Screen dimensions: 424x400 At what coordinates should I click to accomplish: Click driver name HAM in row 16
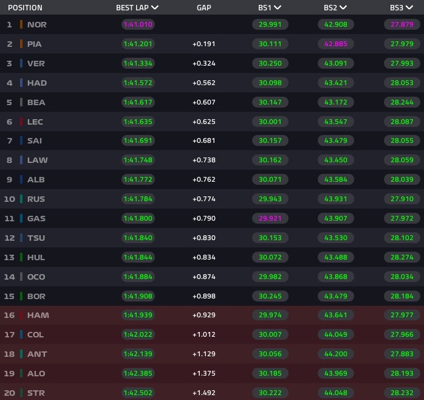pyautogui.click(x=38, y=315)
